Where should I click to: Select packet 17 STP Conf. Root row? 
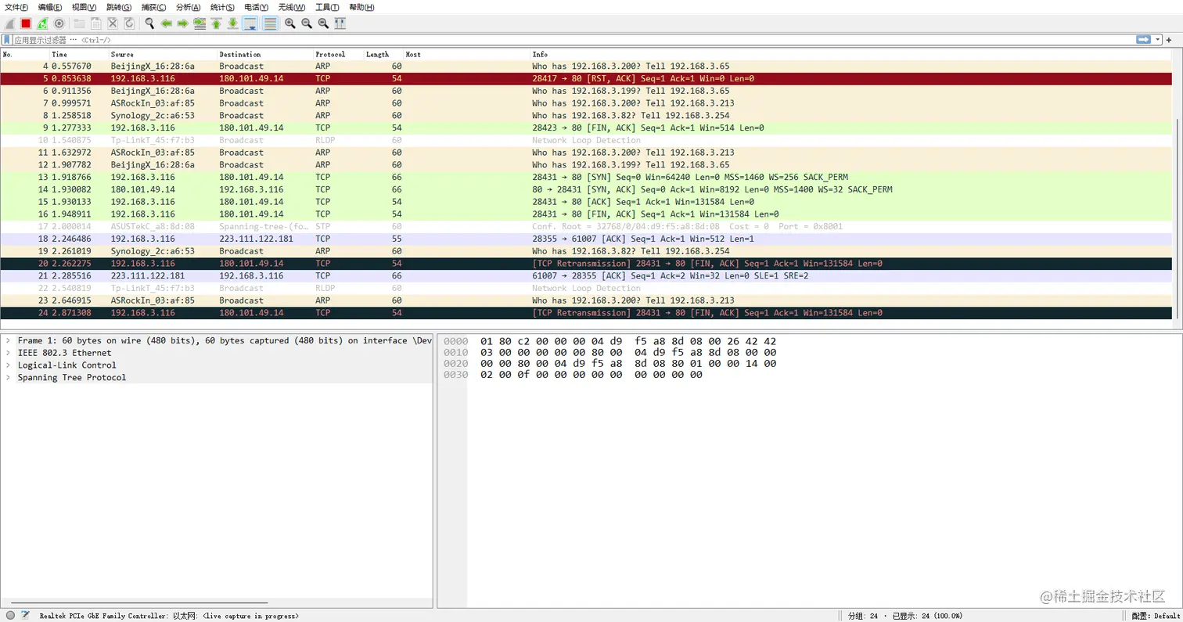tap(586, 226)
